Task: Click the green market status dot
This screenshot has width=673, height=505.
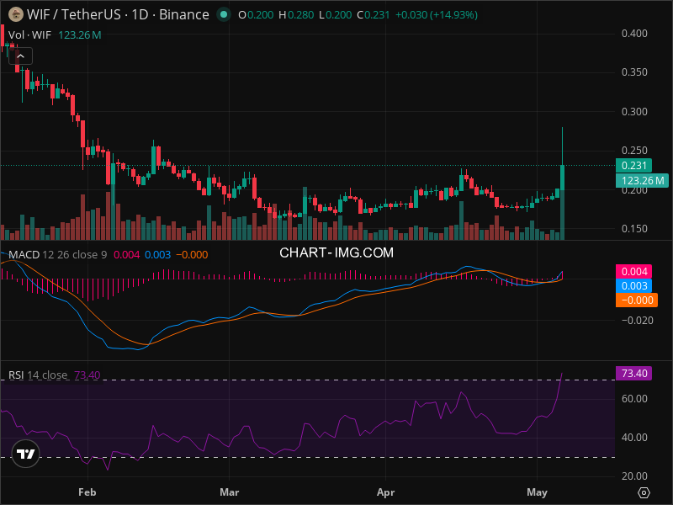Action: pyautogui.click(x=223, y=14)
